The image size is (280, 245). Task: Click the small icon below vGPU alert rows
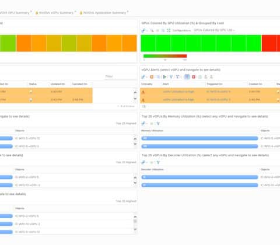click(x=144, y=106)
